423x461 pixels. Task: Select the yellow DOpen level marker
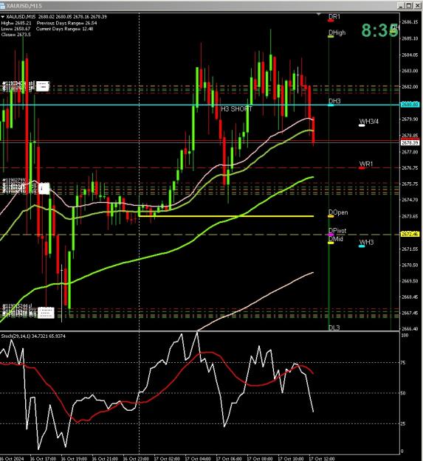(331, 216)
